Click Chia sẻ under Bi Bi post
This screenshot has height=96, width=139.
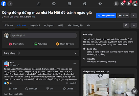[68, 89]
